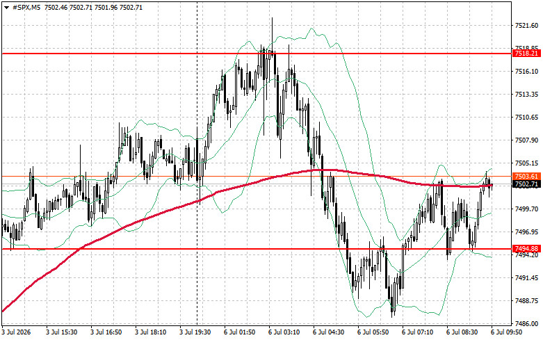Expand the #SPX,M5 chart menu triangle

click(x=6, y=8)
